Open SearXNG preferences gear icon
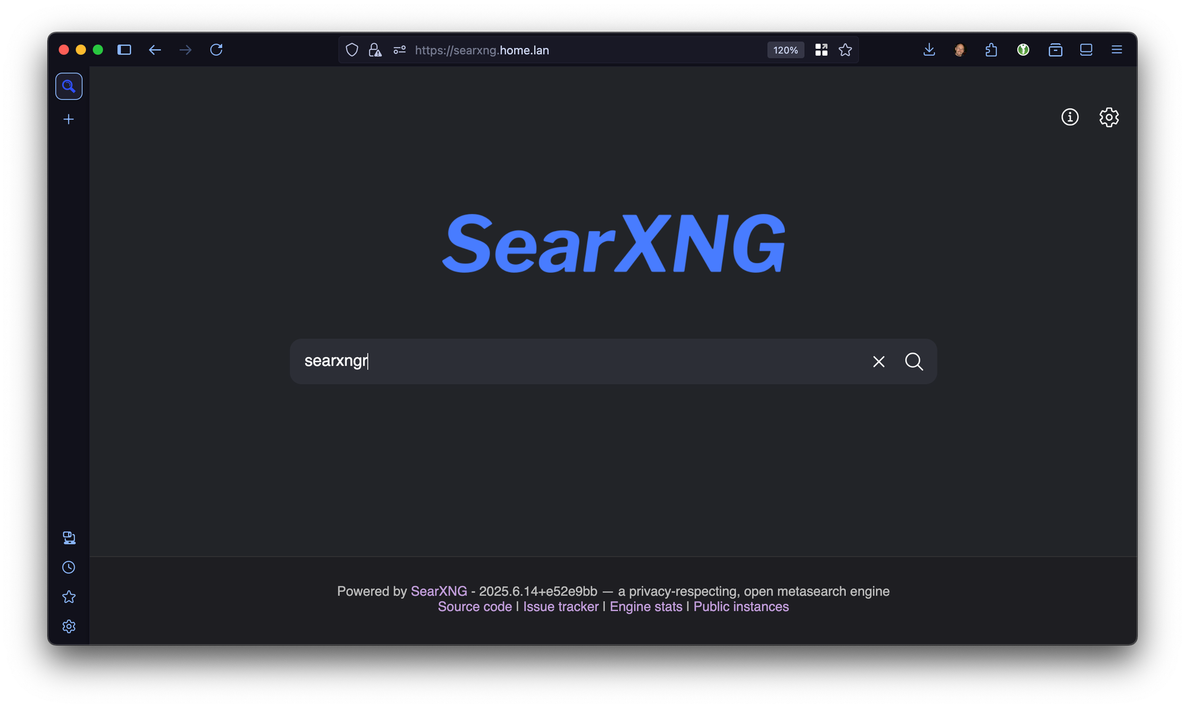The height and width of the screenshot is (708, 1185). (x=1109, y=117)
